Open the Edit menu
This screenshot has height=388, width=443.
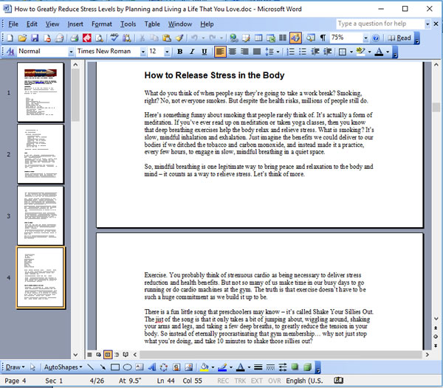[x=32, y=24]
